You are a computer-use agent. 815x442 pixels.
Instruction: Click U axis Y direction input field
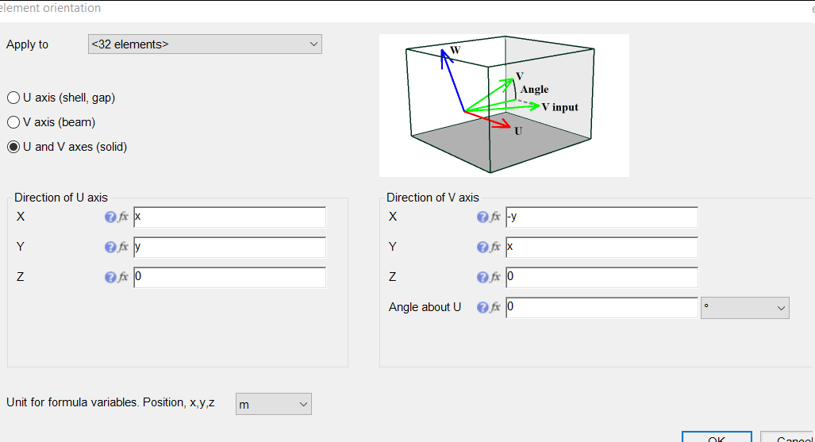[229, 248]
